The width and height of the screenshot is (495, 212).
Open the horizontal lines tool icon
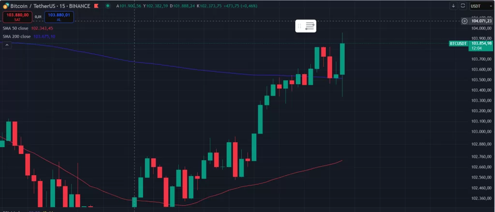[x=310, y=26]
